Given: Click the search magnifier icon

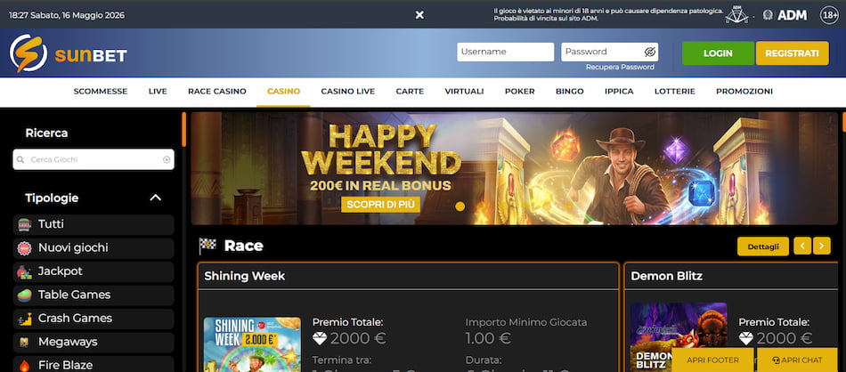Looking at the screenshot, I should [20, 159].
